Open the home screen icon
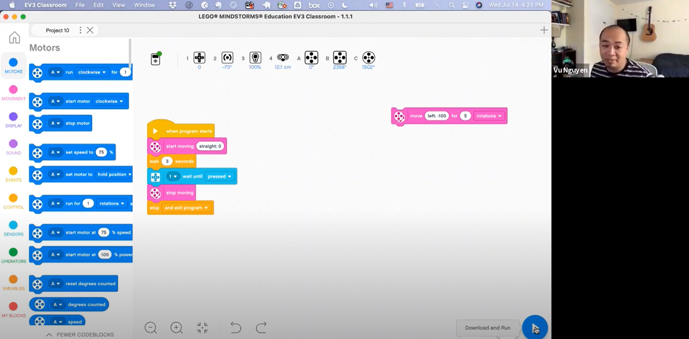The image size is (689, 339). [x=15, y=37]
